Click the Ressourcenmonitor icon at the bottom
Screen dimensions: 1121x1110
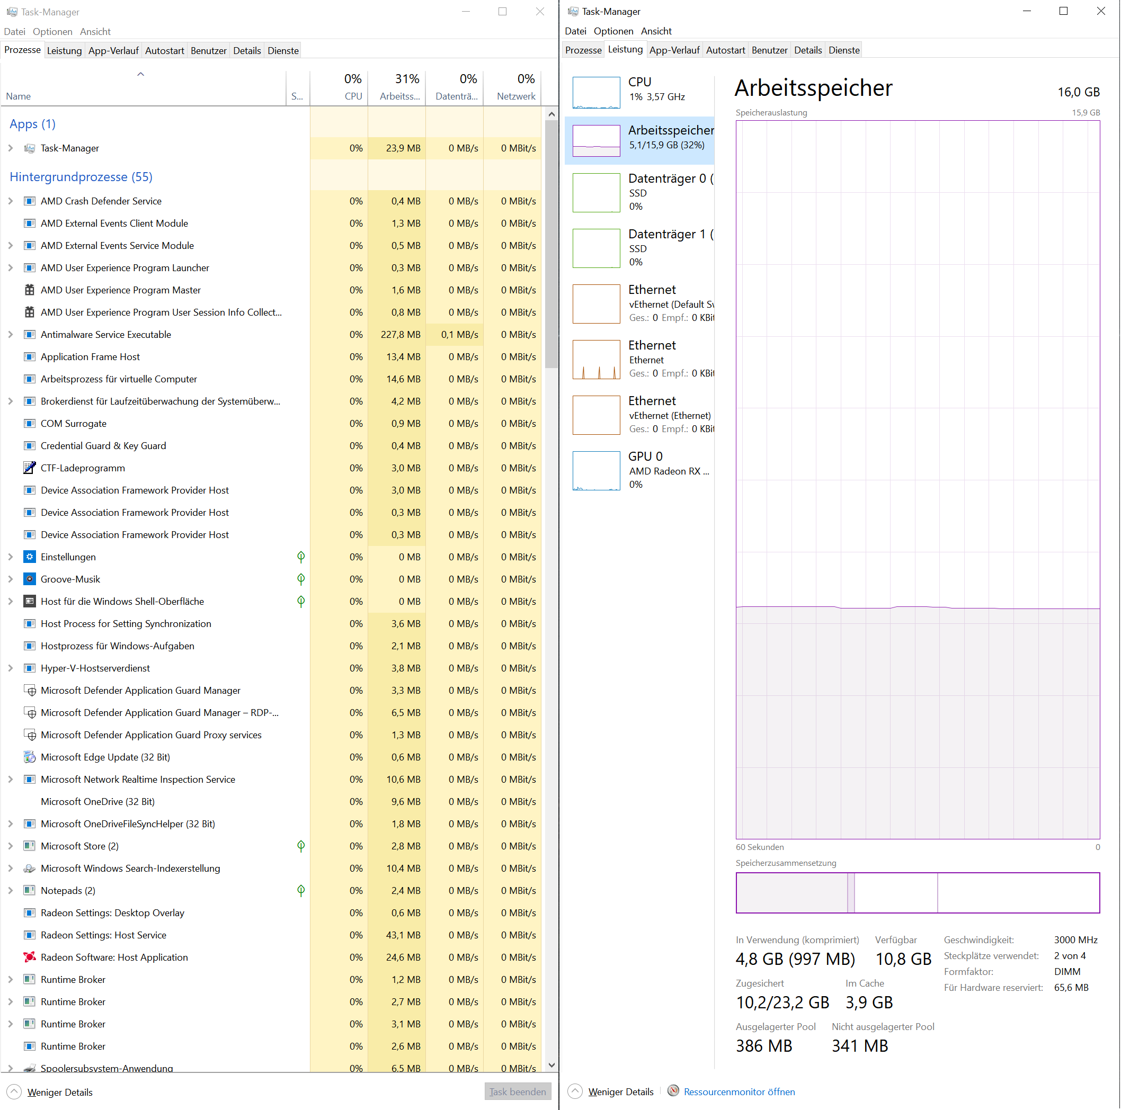point(673,1091)
